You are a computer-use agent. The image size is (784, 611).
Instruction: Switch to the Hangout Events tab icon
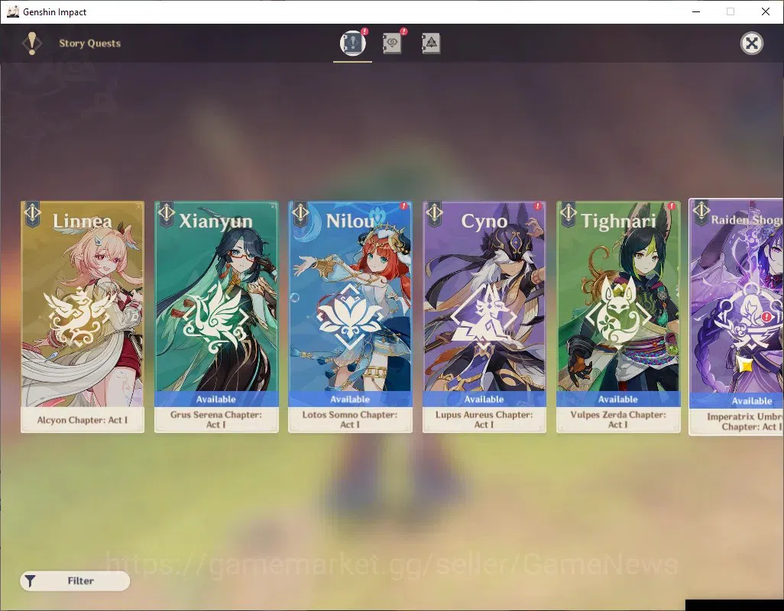pos(392,44)
